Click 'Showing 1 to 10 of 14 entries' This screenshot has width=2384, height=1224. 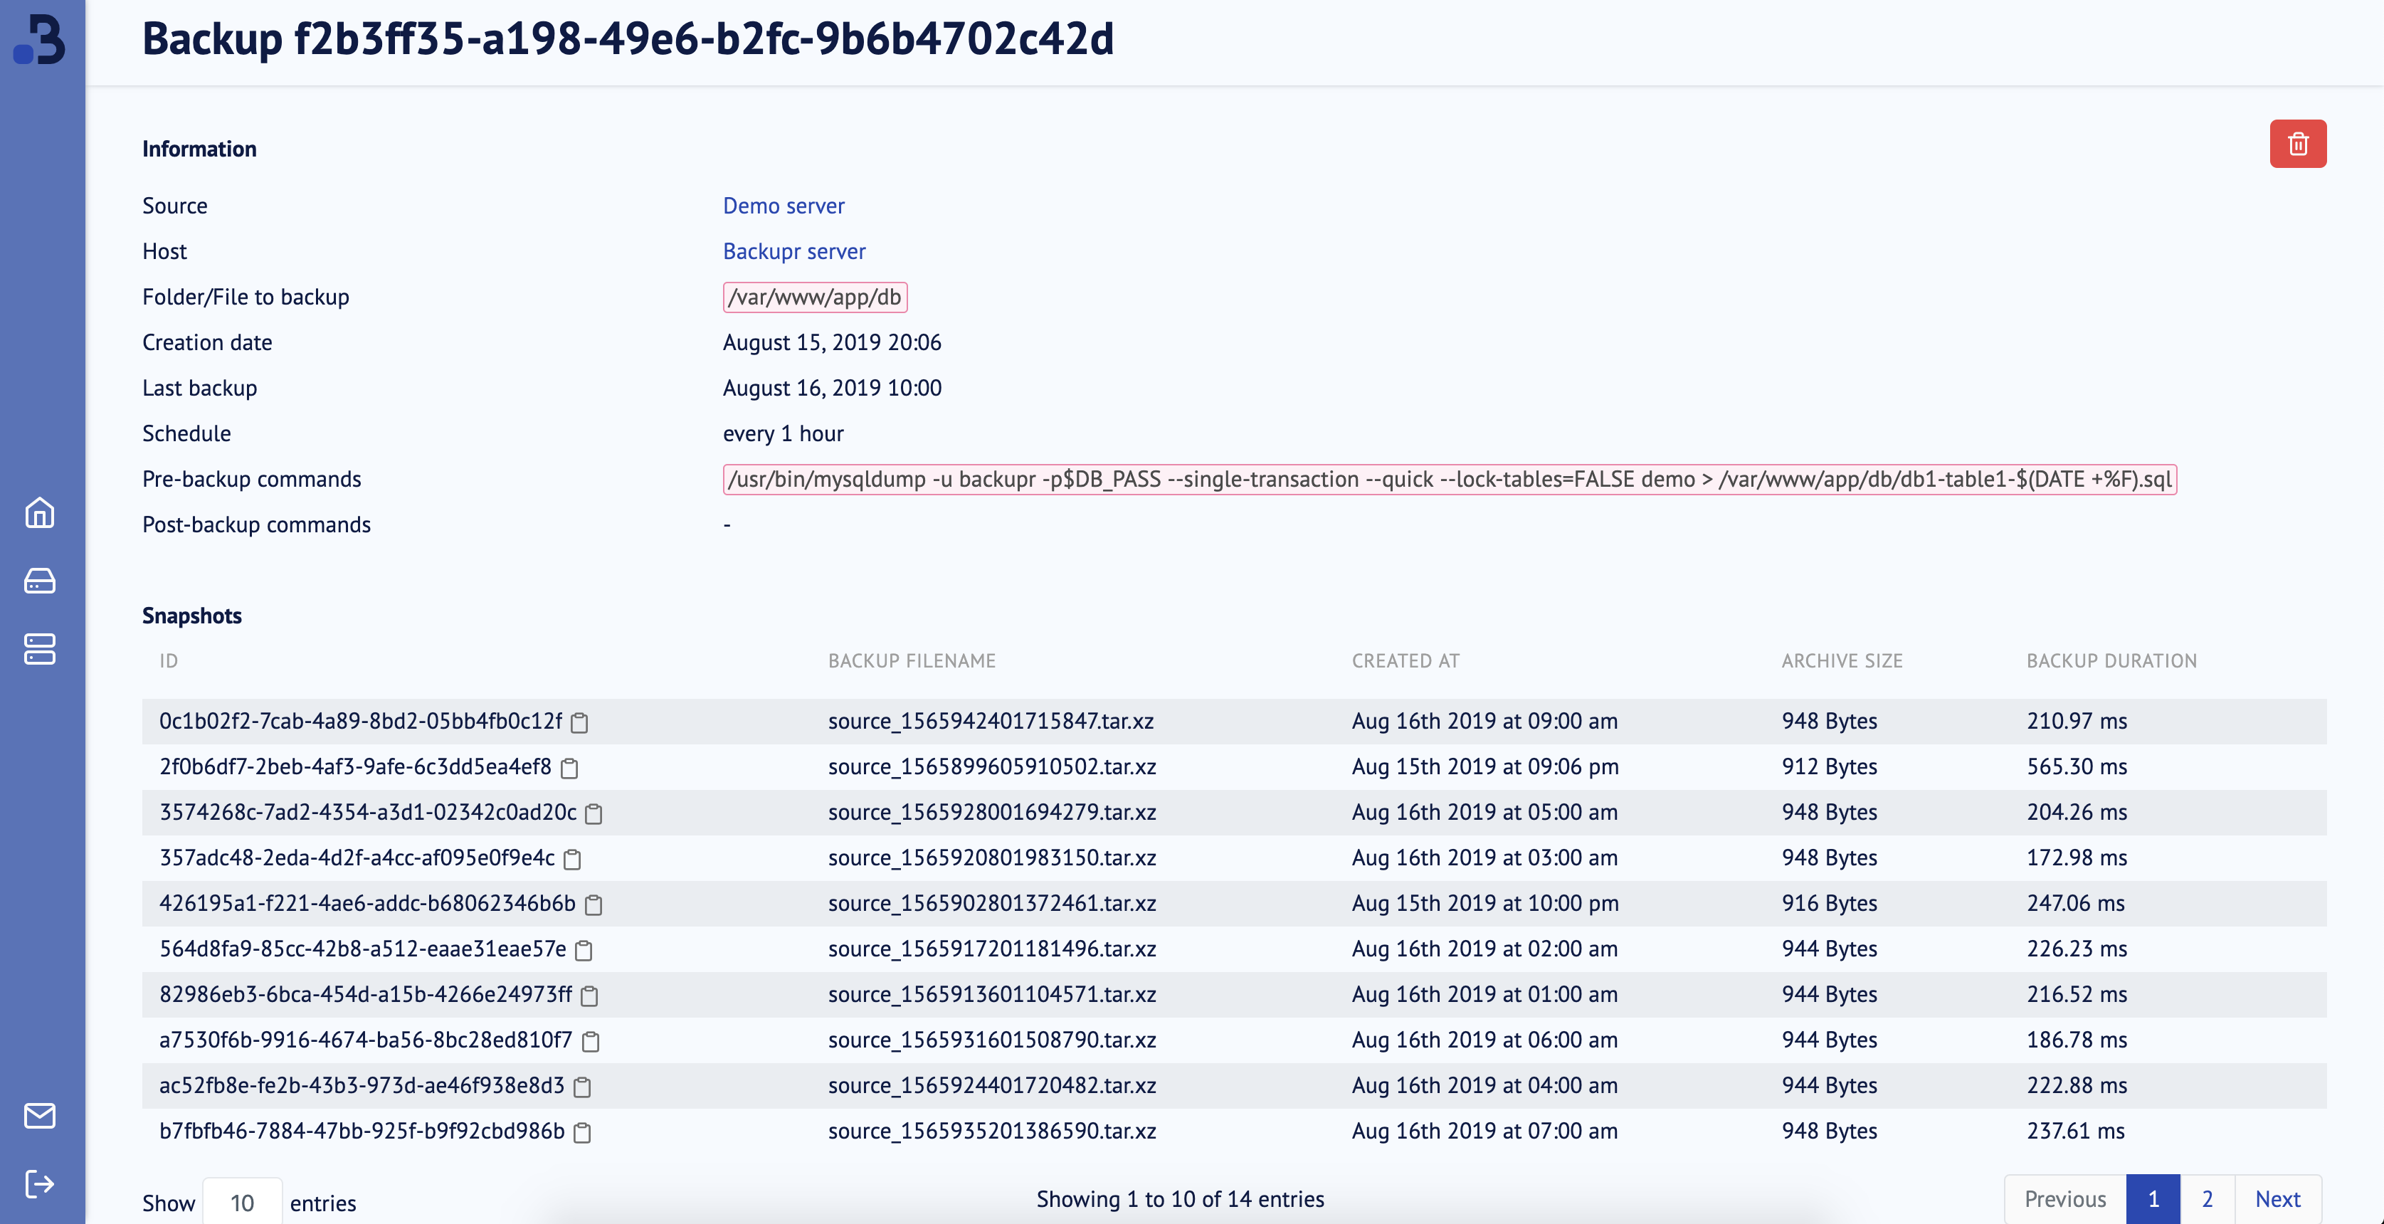click(1180, 1199)
